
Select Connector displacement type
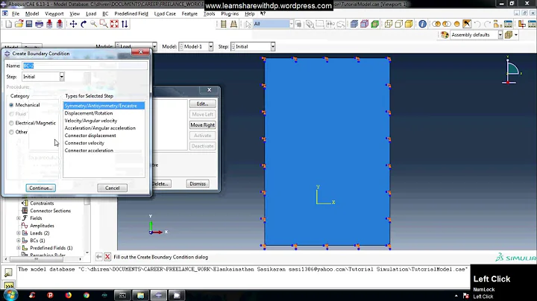point(90,136)
